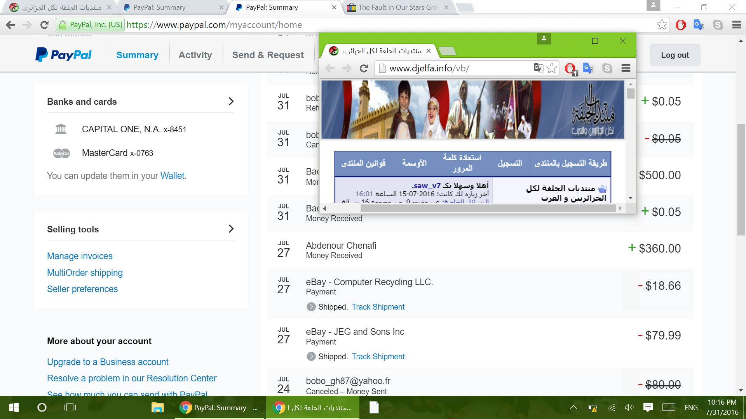The width and height of the screenshot is (746, 419).
Task: Close the active PayPal: Summary tab
Action: (x=334, y=7)
